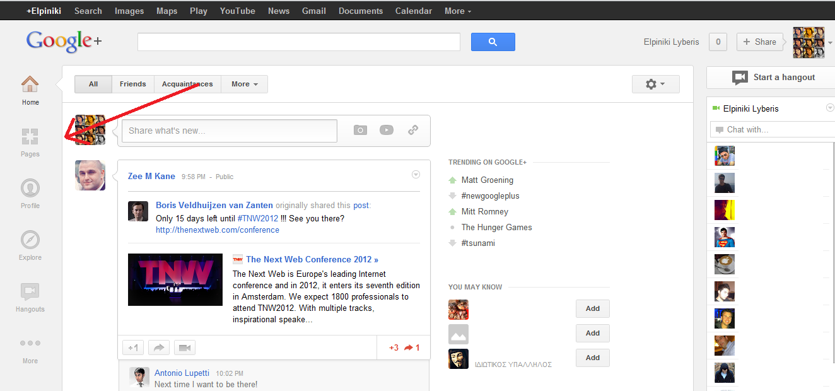Open The Next Web Conference 2012 article
The height and width of the screenshot is (391, 835).
(312, 259)
